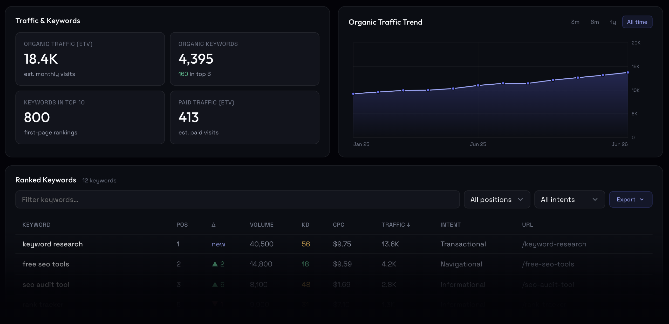This screenshot has width=669, height=324.
Task: Click the 4.2K traffic value
Action: pos(389,264)
